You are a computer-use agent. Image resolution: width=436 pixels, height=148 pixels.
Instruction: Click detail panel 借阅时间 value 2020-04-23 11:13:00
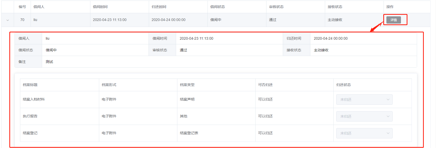(x=196, y=38)
